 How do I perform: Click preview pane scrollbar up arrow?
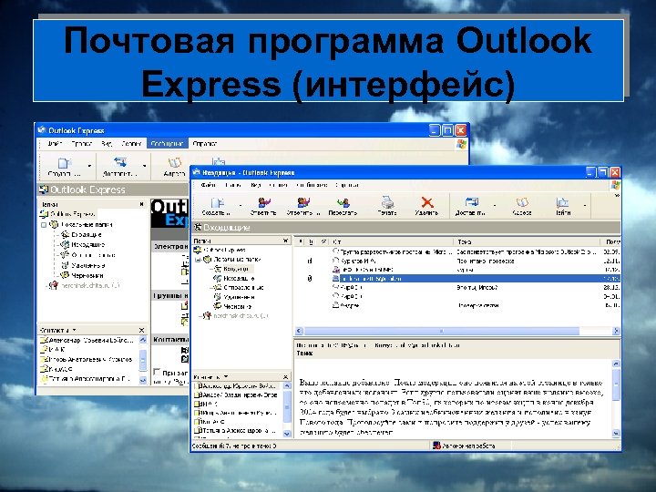(x=616, y=364)
